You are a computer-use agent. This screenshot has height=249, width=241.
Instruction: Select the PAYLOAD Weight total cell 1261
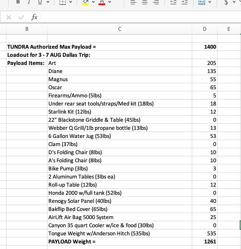tap(204, 242)
